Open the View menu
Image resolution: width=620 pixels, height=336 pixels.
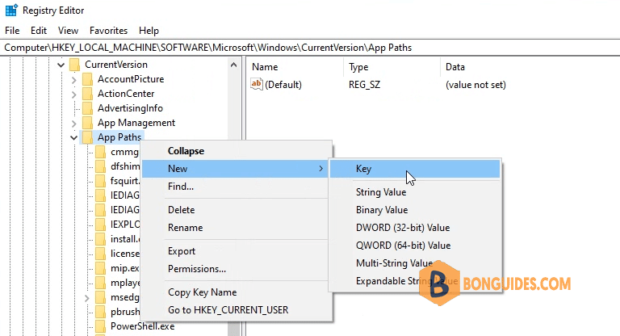pyautogui.click(x=68, y=31)
